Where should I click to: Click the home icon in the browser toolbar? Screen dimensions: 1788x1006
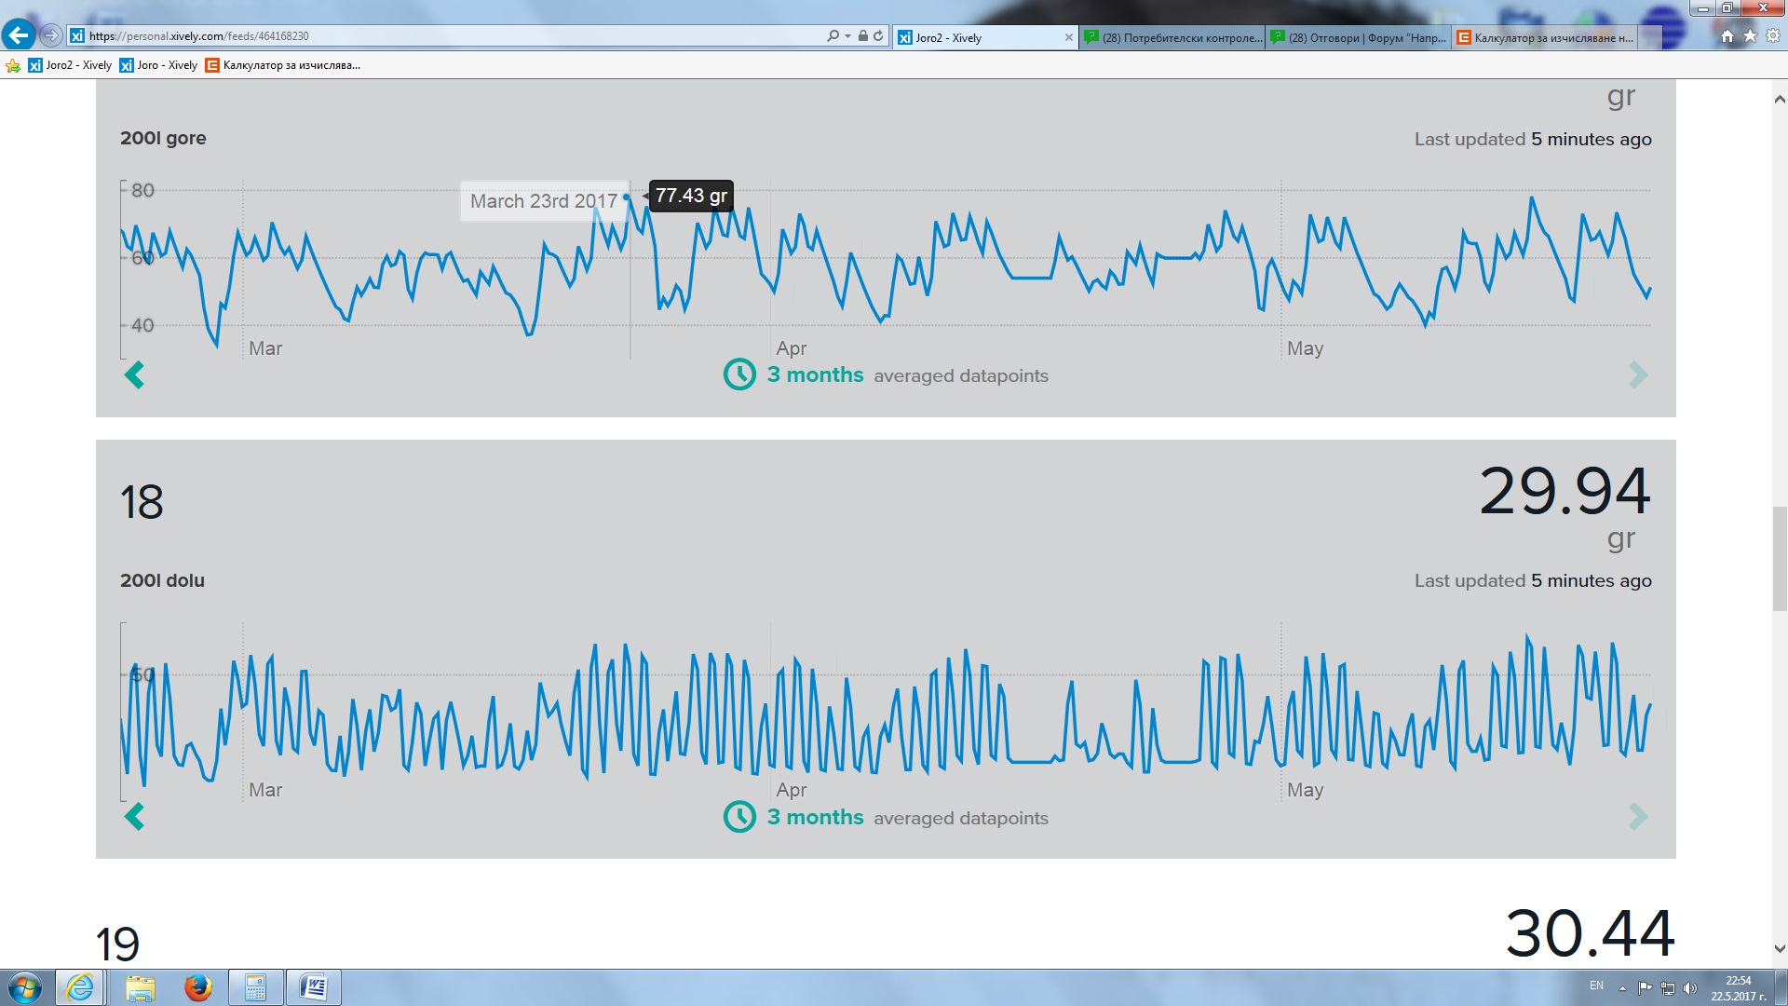1727,36
